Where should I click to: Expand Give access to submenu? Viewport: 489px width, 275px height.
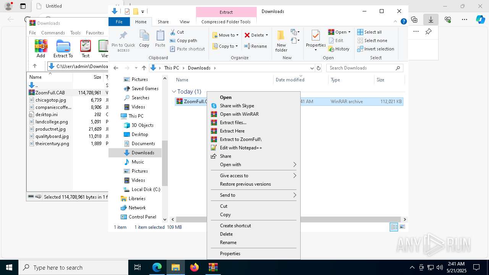[x=254, y=176]
